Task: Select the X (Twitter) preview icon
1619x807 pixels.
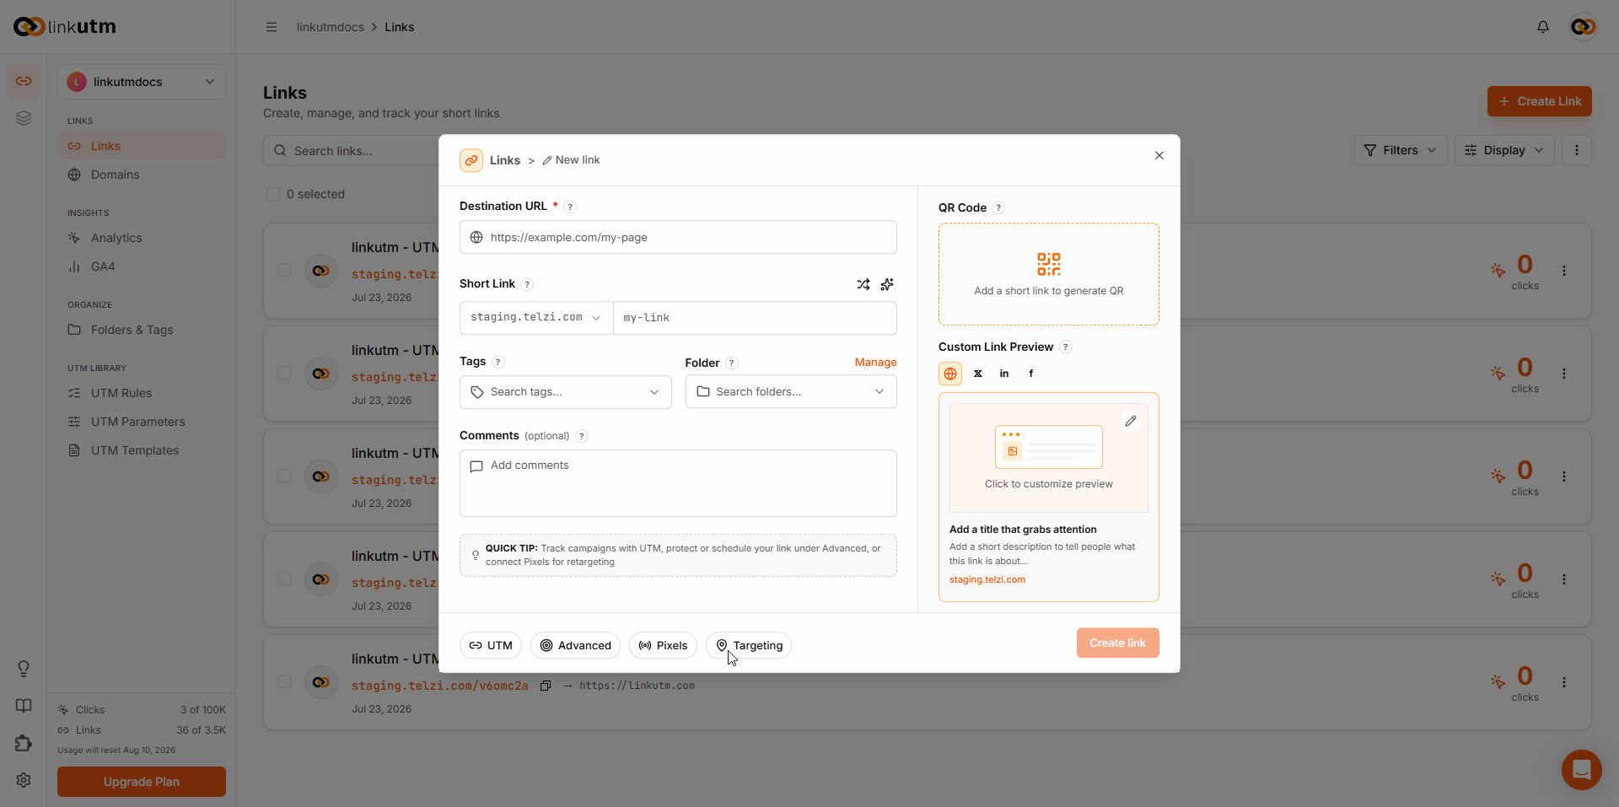Action: coord(978,374)
